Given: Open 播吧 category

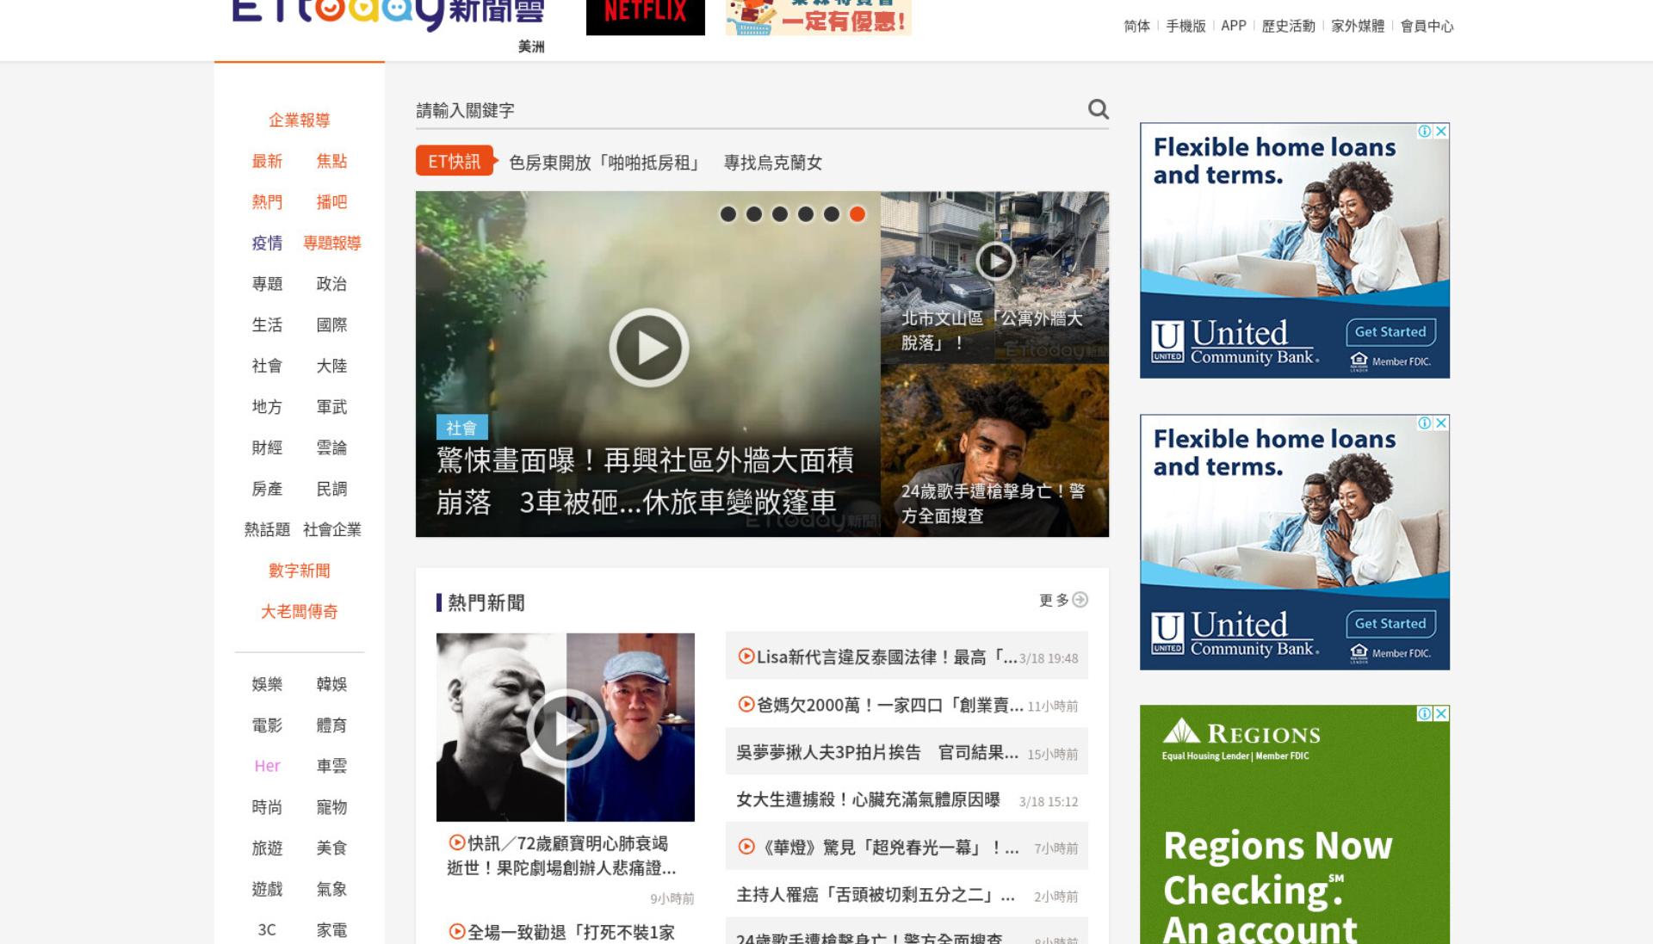Looking at the screenshot, I should pyautogui.click(x=331, y=202).
